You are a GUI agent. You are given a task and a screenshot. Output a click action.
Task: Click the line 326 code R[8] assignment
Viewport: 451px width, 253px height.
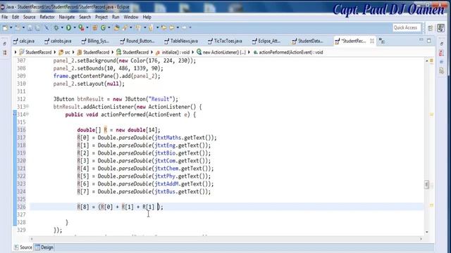pyautogui.click(x=120, y=207)
